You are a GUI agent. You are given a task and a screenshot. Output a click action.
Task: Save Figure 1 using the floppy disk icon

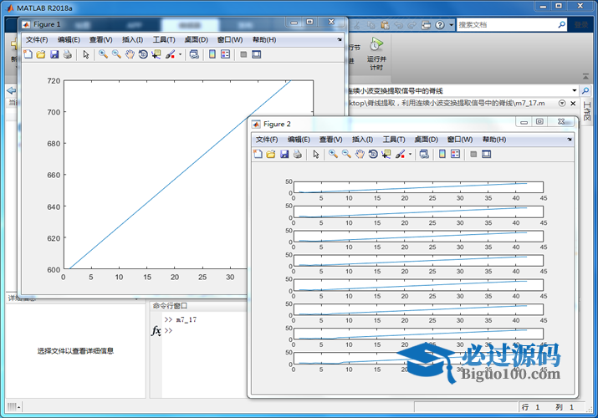(x=54, y=54)
